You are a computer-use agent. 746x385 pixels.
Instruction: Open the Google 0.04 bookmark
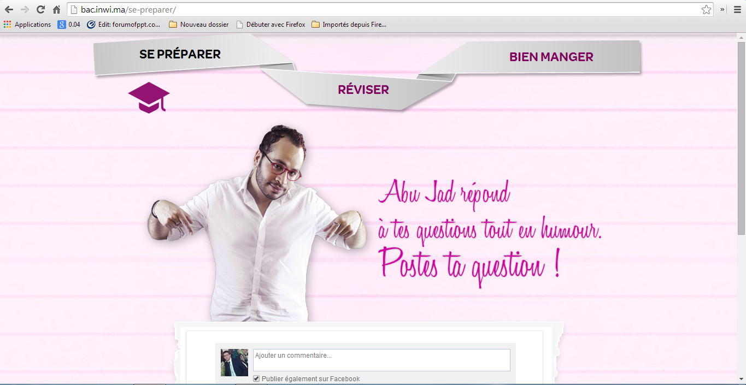[69, 25]
